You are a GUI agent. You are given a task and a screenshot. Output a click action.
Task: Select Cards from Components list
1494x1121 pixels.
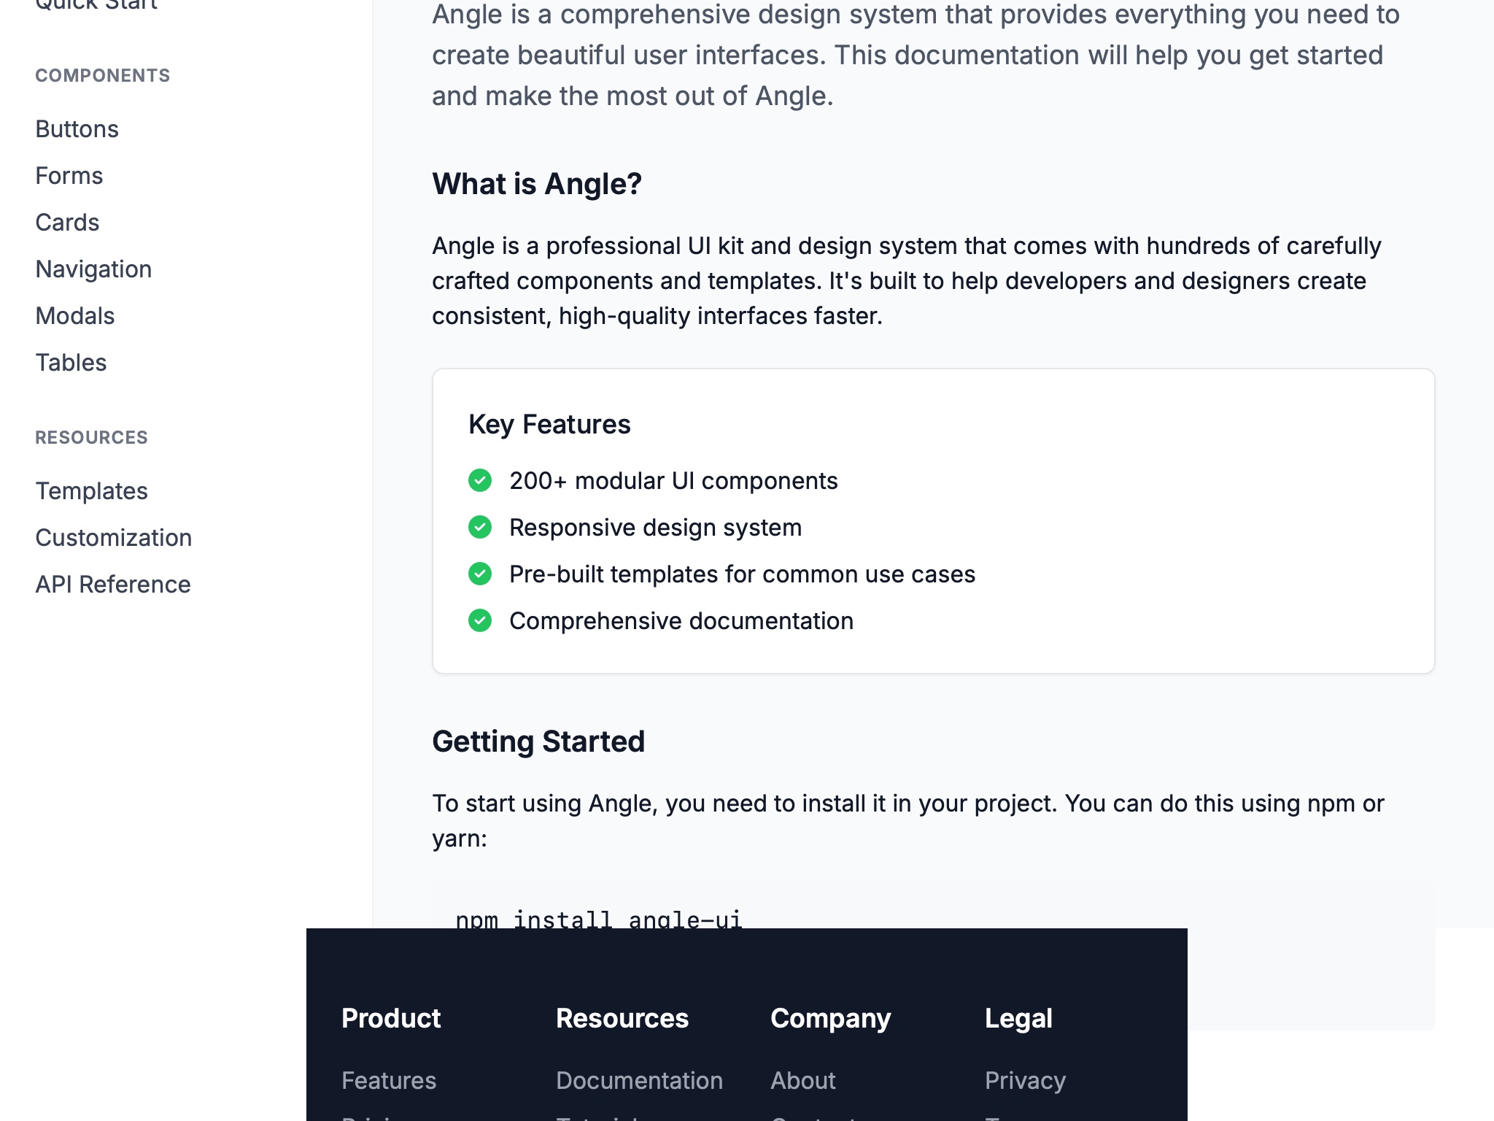pos(67,222)
